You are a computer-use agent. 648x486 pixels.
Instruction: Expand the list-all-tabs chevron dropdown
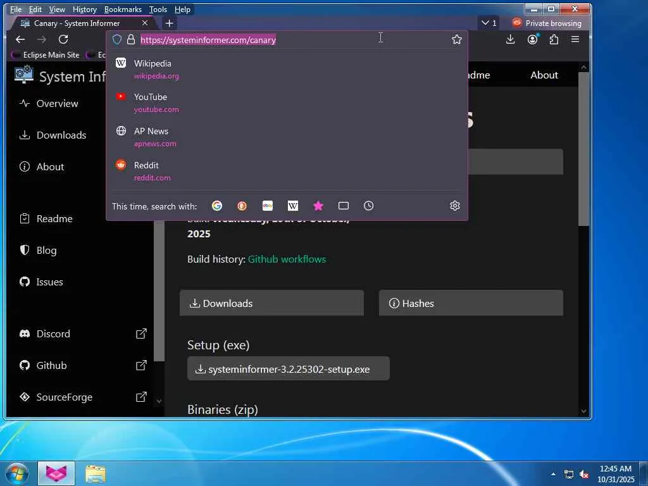[489, 23]
